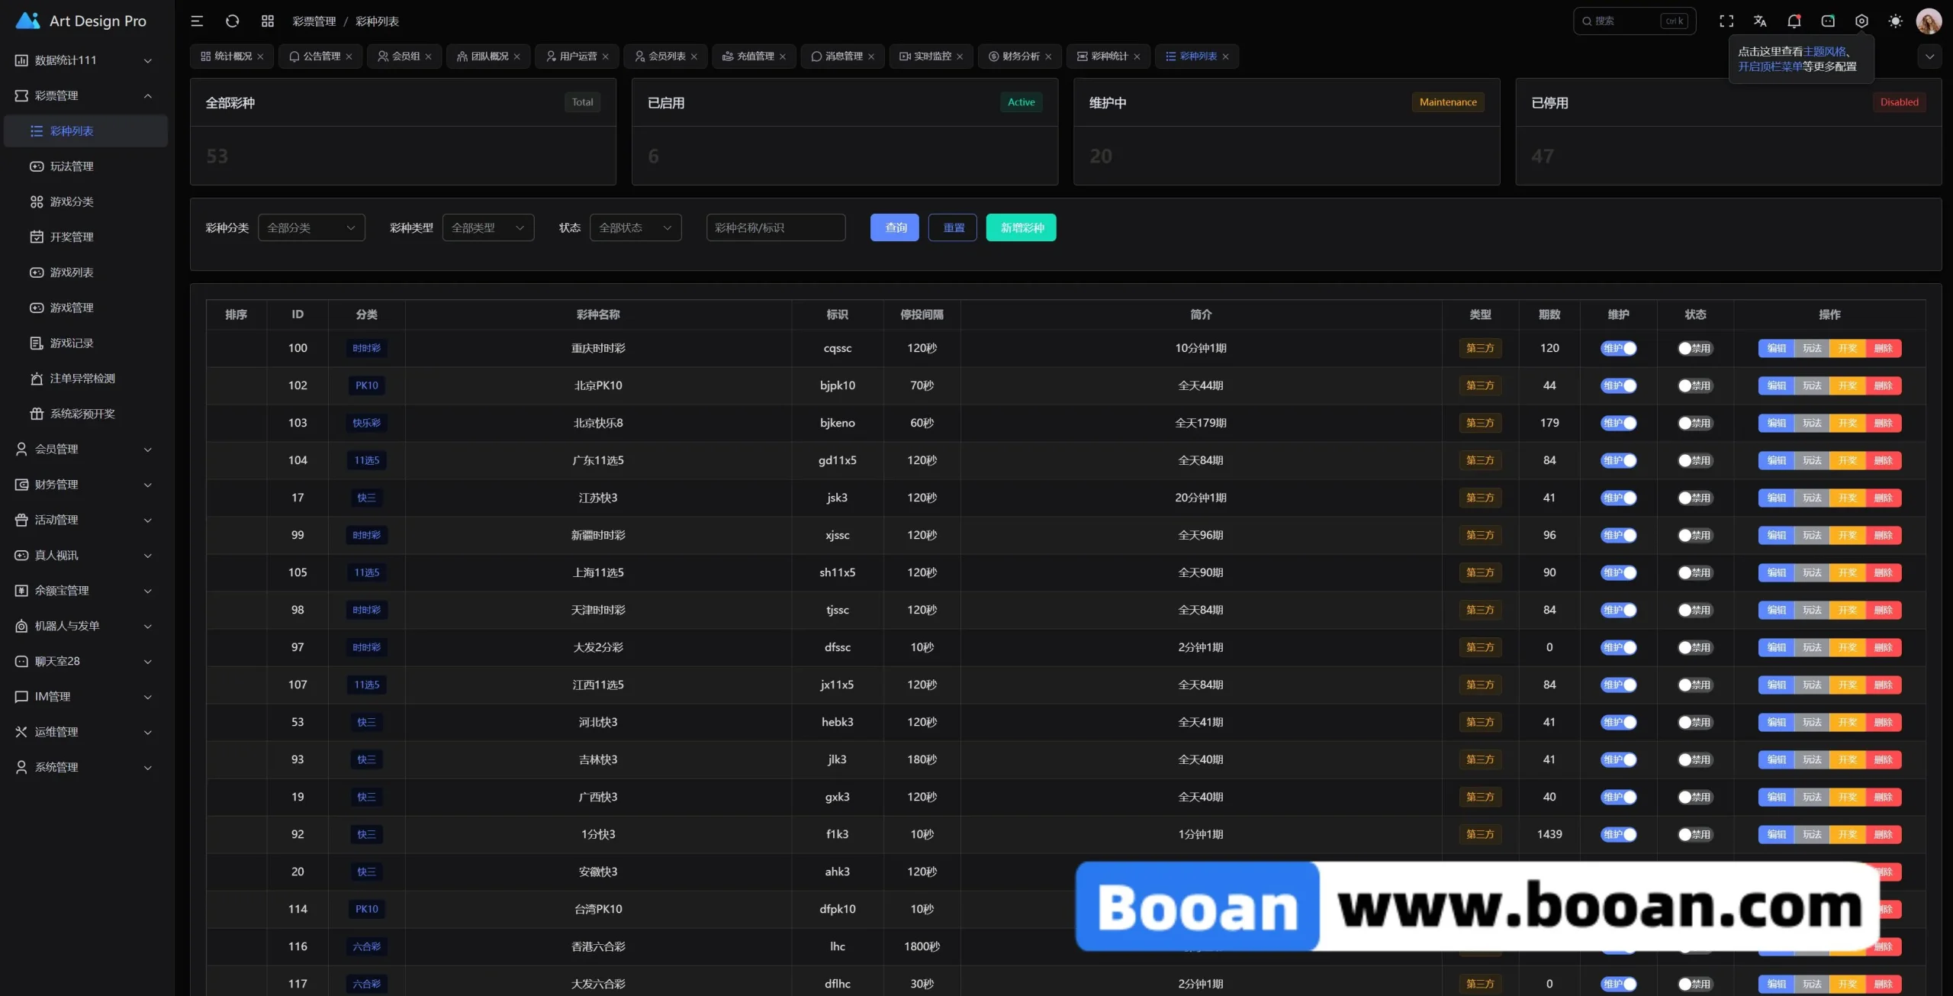This screenshot has width=1953, height=996.
Task: Click the red 删除 button for 北京快乐8
Action: [1883, 424]
